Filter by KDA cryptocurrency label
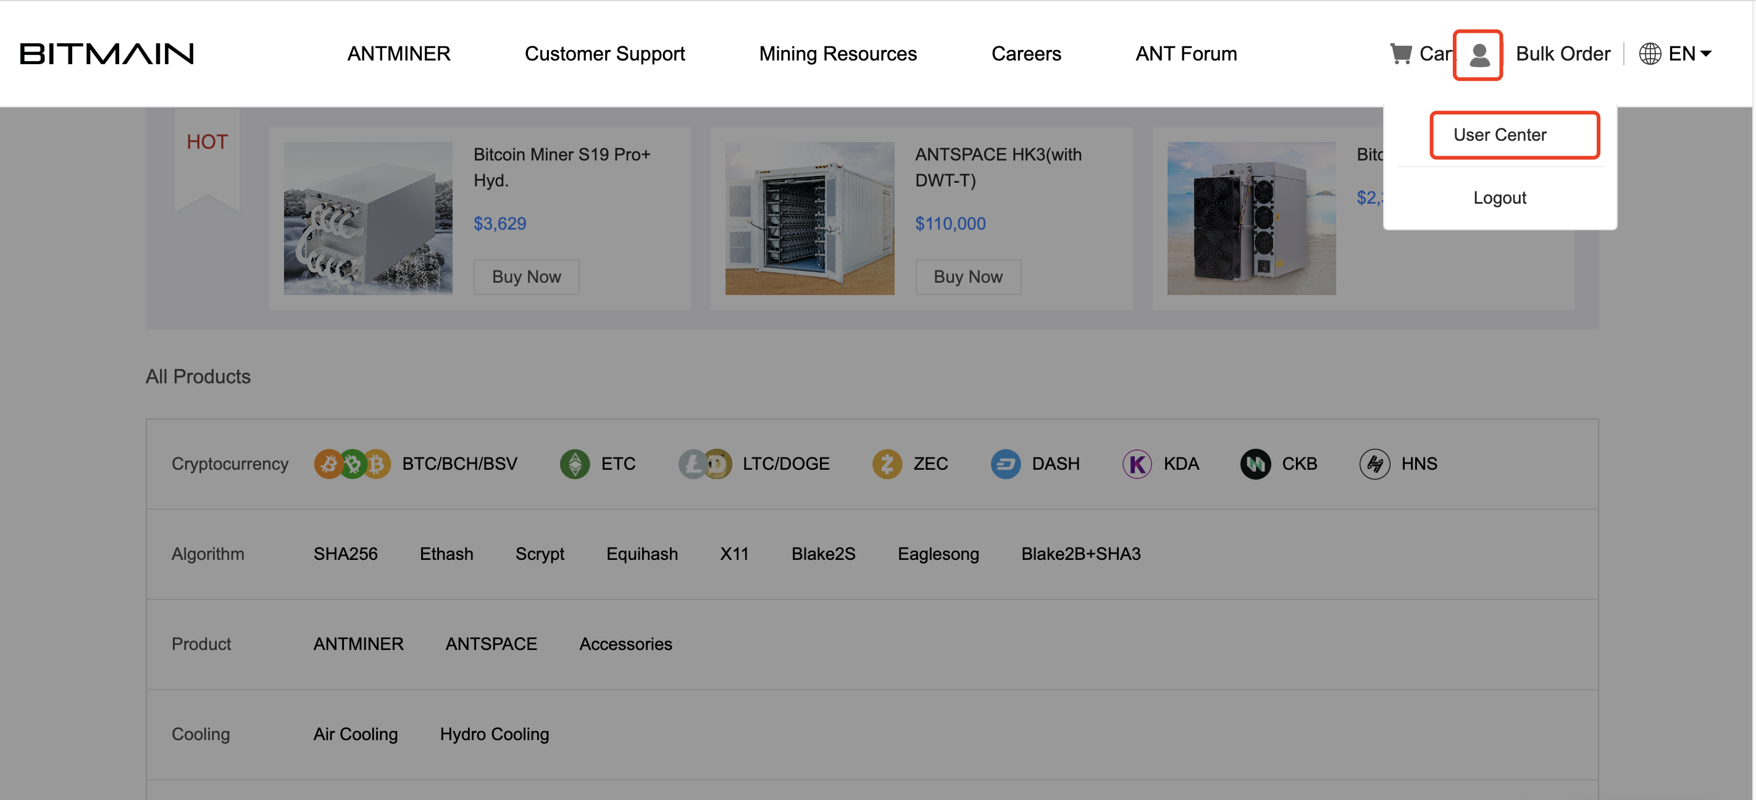Image resolution: width=1756 pixels, height=800 pixels. point(1181,464)
